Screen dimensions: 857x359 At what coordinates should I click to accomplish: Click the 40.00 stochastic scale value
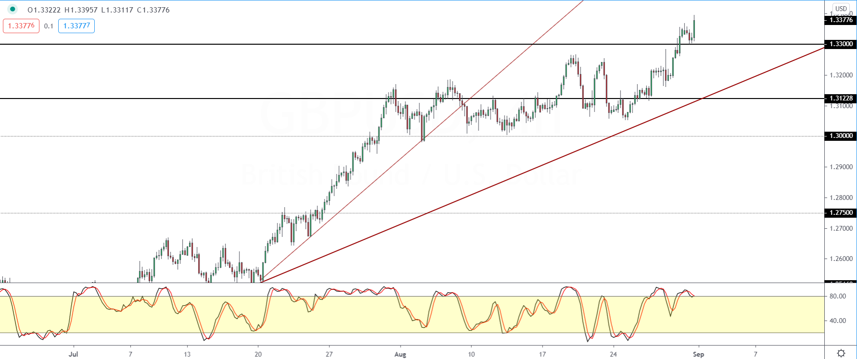[x=838, y=321]
